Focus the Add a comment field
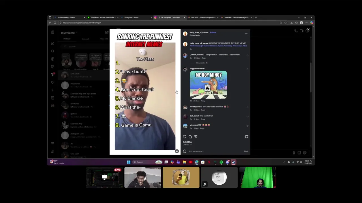The height and width of the screenshot is (203, 362). click(215, 151)
